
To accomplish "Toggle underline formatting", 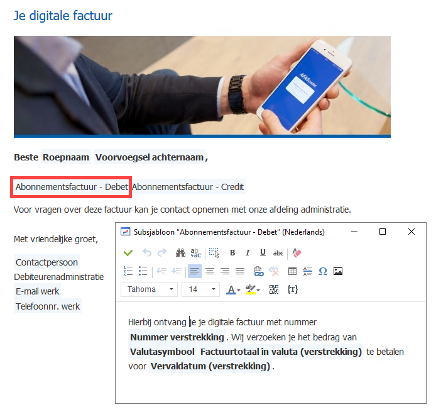I will click(x=263, y=253).
